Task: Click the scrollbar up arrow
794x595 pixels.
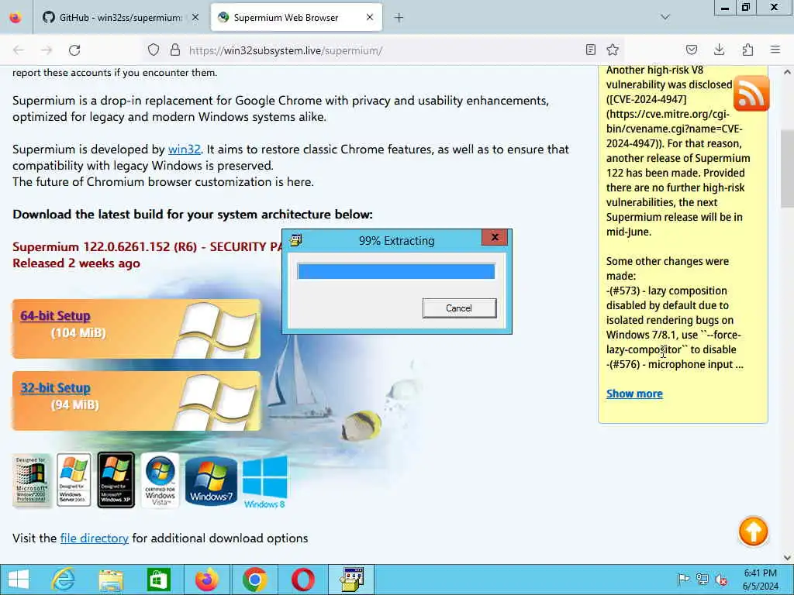Action: (787, 72)
